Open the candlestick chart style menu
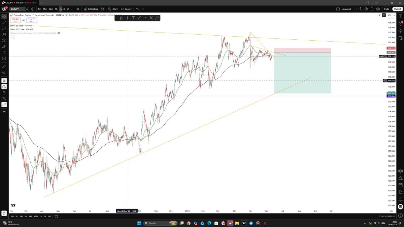This screenshot has width=404, height=227. point(78,9)
